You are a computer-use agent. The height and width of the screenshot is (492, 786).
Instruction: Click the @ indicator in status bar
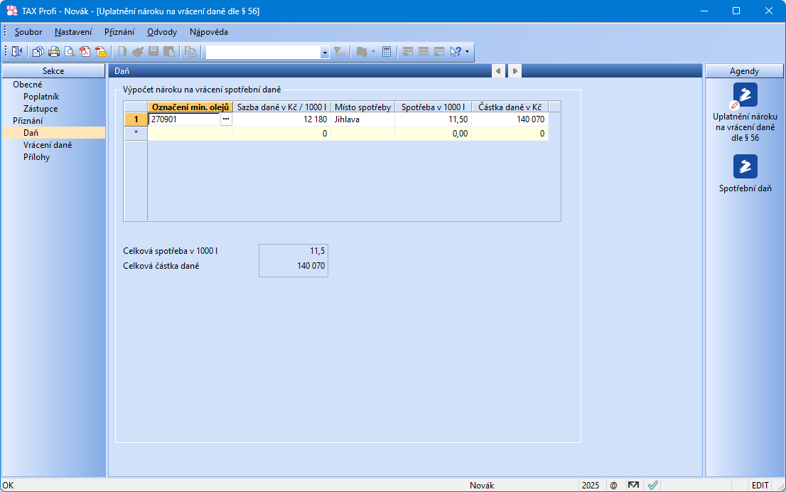[x=613, y=485]
